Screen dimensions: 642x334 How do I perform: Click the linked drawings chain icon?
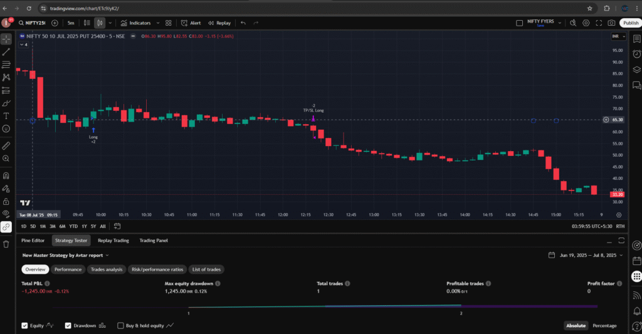coord(6,227)
